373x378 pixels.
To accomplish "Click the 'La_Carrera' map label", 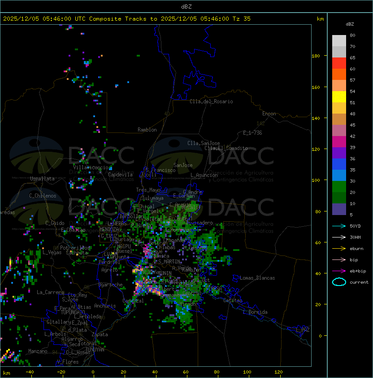I will [x=50, y=292].
